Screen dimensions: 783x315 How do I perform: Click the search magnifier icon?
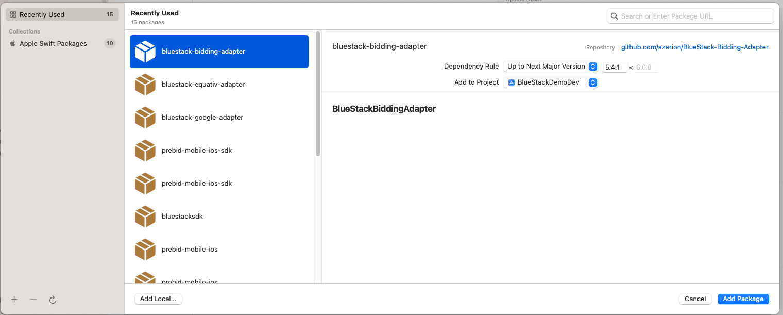point(614,16)
